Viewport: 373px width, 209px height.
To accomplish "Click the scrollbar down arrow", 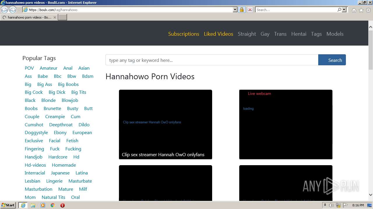I will (371, 195).
